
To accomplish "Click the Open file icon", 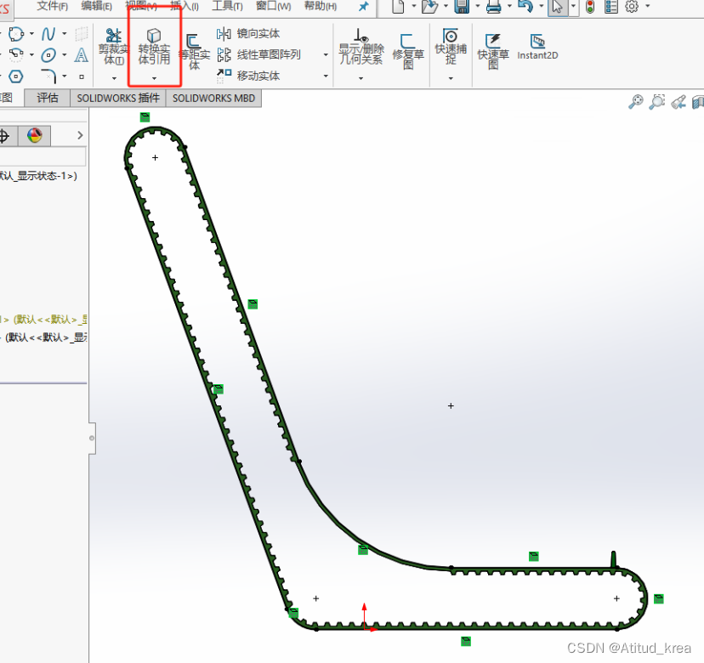I will (x=429, y=6).
